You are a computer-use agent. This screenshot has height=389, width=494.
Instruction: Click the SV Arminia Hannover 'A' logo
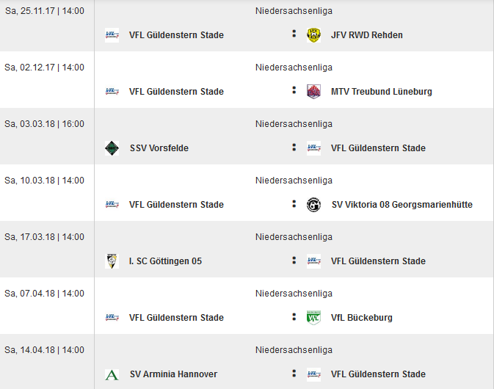point(112,374)
